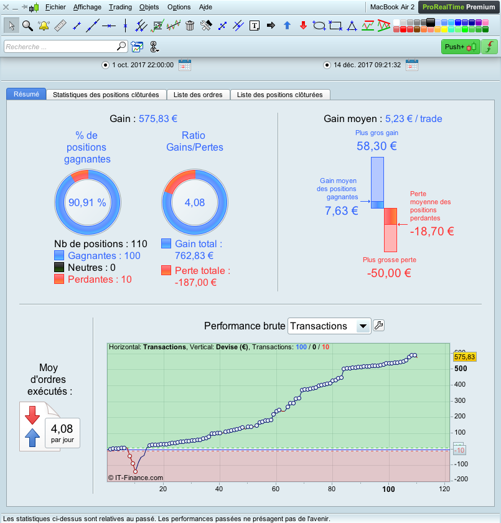This screenshot has width=501, height=523.
Task: Select the double-arrow line tool
Action: [222, 26]
